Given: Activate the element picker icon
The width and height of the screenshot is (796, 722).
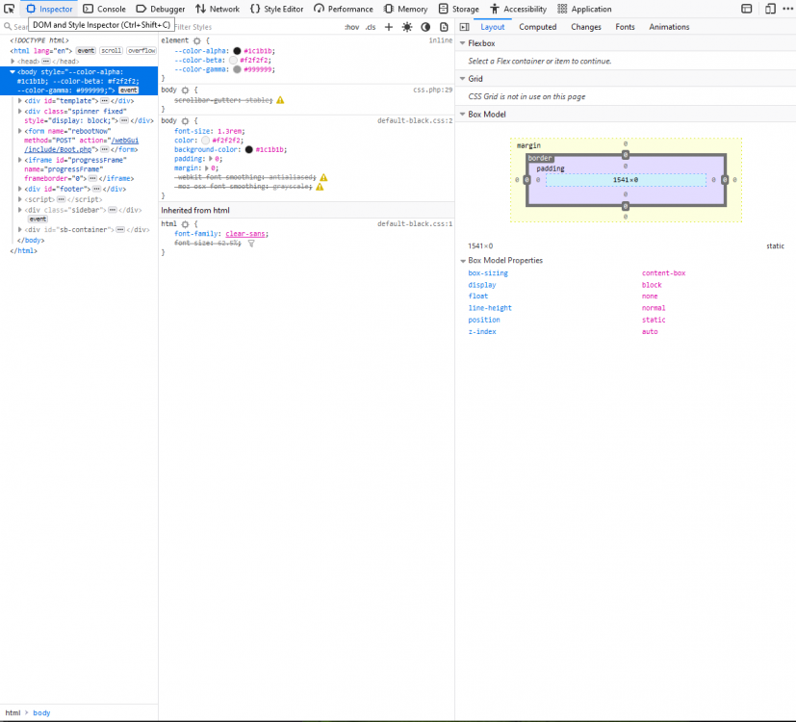Looking at the screenshot, I should (x=9, y=9).
